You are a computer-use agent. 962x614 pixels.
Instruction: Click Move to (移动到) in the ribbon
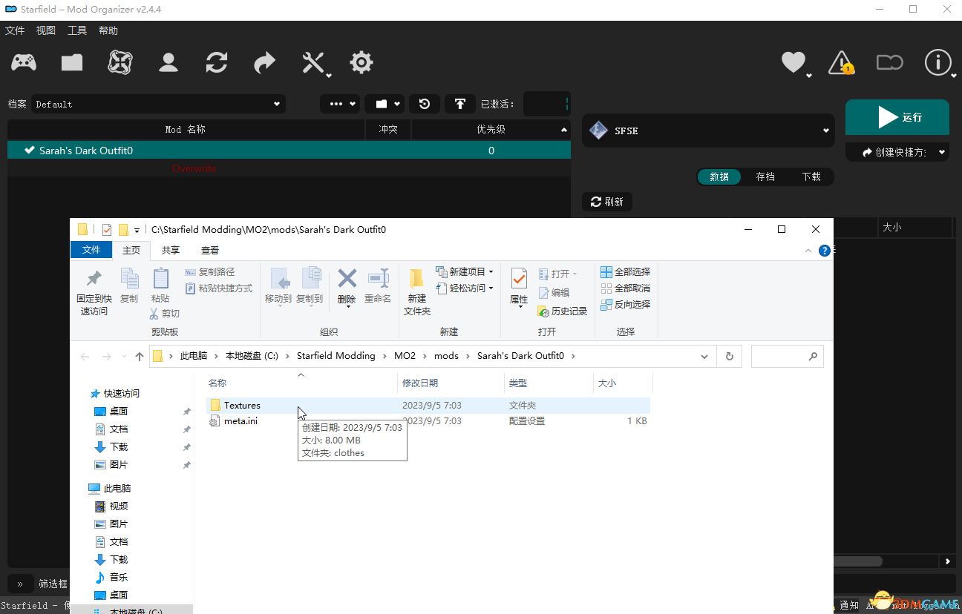coord(278,287)
